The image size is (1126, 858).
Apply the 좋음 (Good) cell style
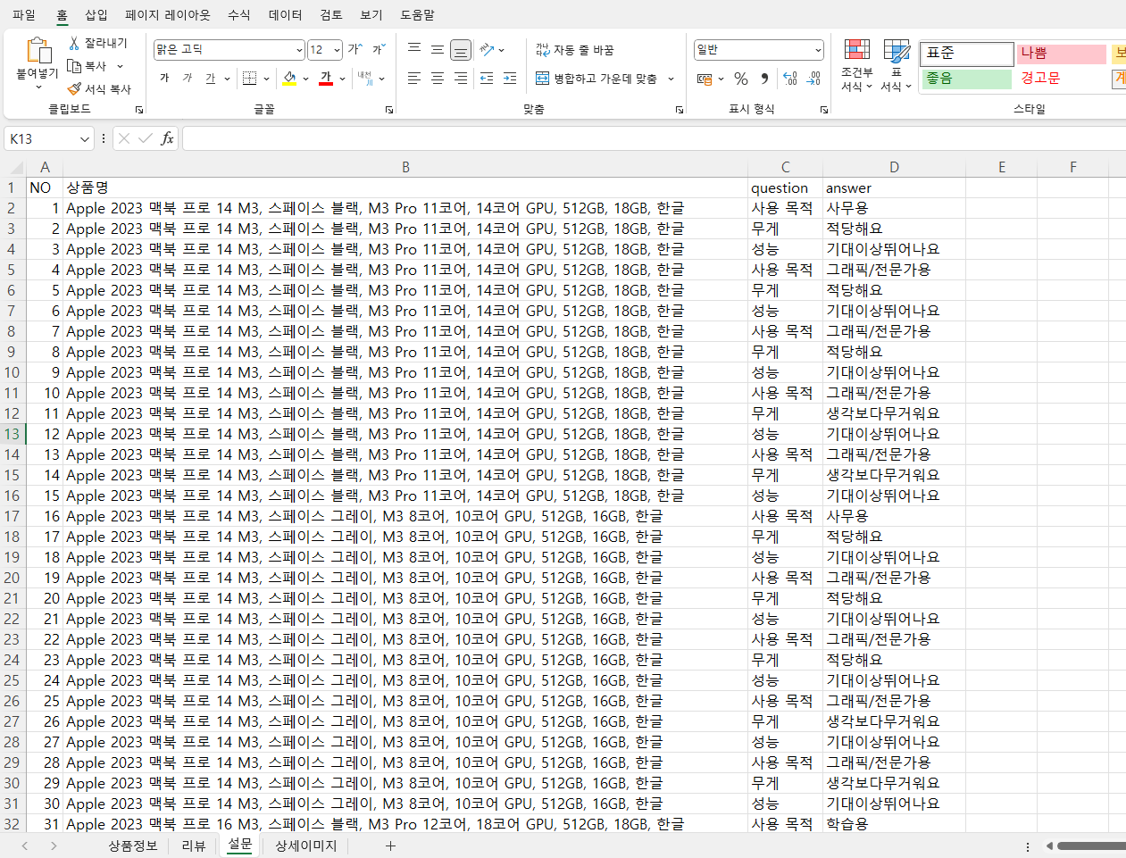click(966, 79)
